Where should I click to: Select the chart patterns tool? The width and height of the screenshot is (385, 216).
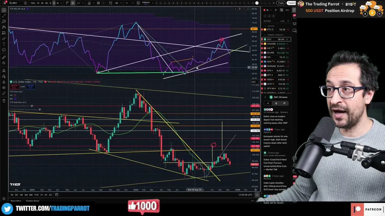tap(4, 27)
